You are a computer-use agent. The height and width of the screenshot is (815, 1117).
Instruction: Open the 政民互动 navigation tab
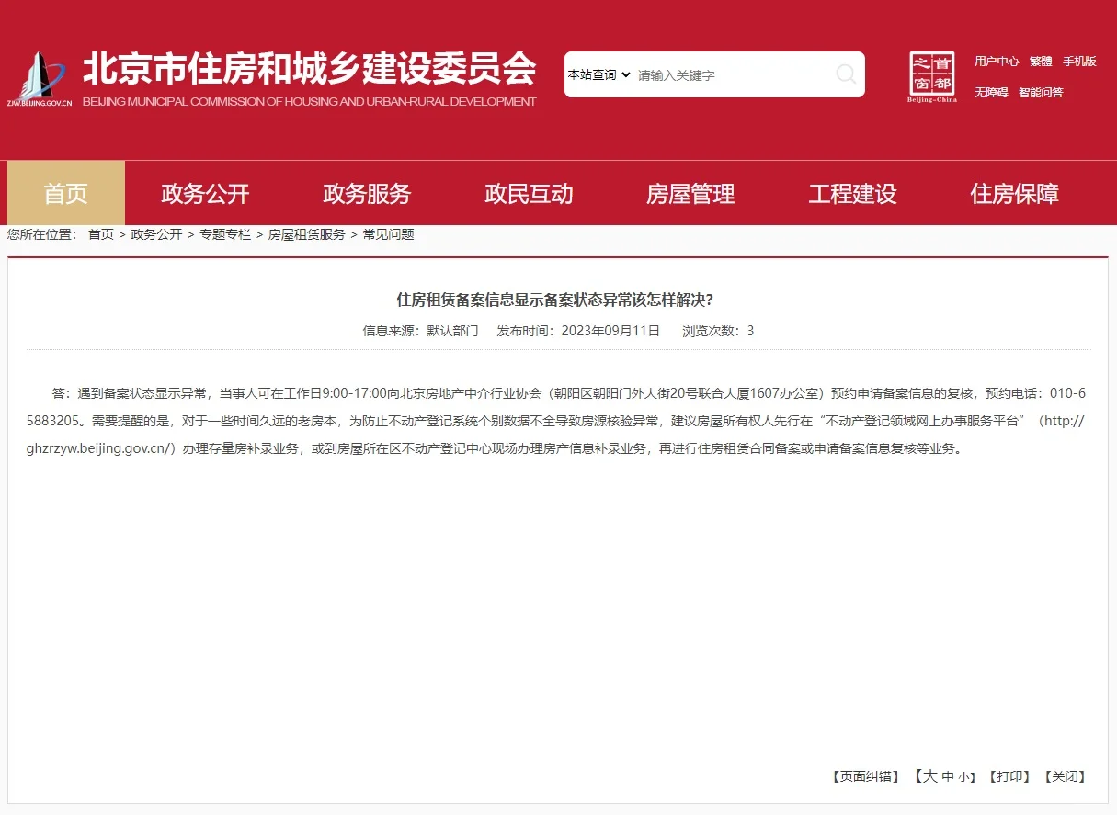(x=529, y=193)
